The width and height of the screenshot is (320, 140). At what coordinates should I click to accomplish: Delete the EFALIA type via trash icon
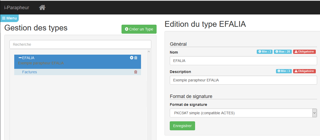click(x=136, y=58)
